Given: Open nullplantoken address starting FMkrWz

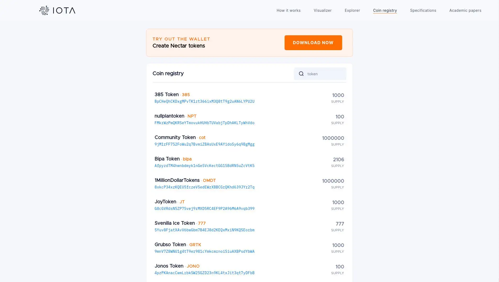Looking at the screenshot, I should tap(204, 123).
